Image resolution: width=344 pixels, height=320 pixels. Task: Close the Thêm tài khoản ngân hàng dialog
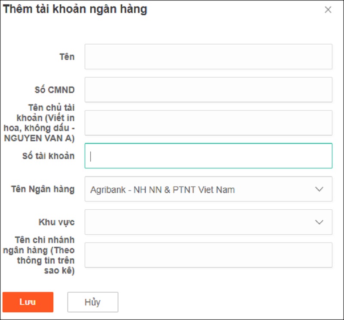click(328, 9)
